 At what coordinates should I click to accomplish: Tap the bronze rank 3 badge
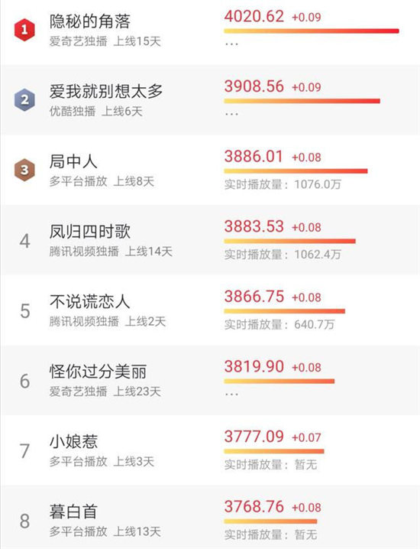[24, 171]
